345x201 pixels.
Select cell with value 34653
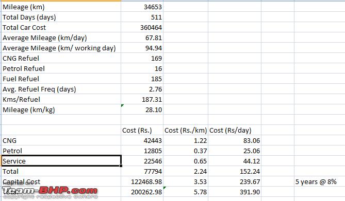pos(142,7)
